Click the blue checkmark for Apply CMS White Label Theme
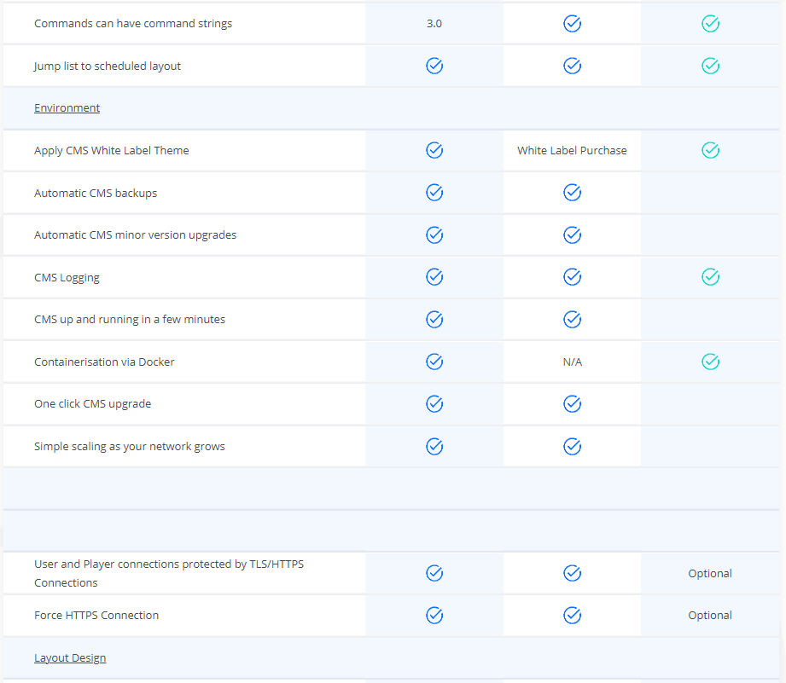 (x=434, y=150)
